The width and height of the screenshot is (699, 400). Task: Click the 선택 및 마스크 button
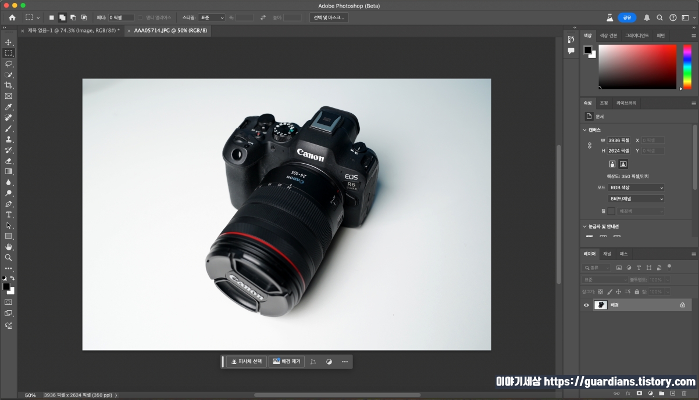tap(329, 17)
